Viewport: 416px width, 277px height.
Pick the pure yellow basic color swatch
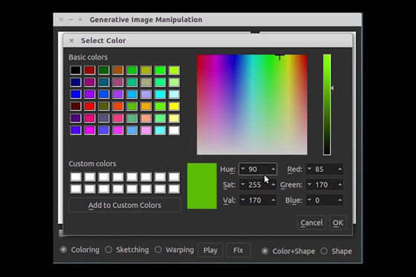tap(174, 106)
